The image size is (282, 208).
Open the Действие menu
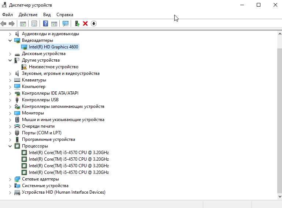[28, 15]
